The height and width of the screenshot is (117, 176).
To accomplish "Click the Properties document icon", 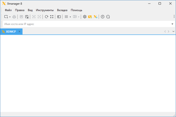I will point(21,17).
